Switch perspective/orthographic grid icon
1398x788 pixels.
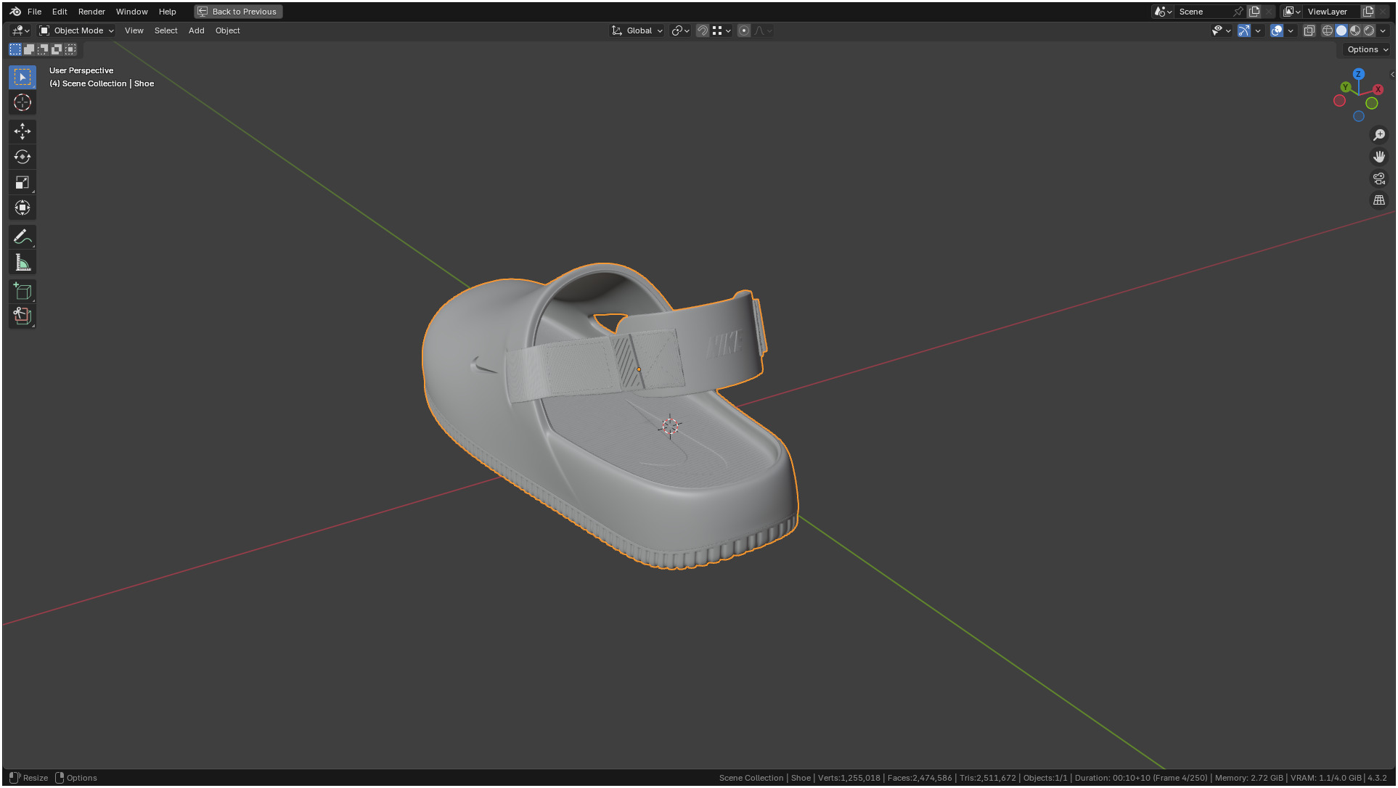(x=1379, y=200)
